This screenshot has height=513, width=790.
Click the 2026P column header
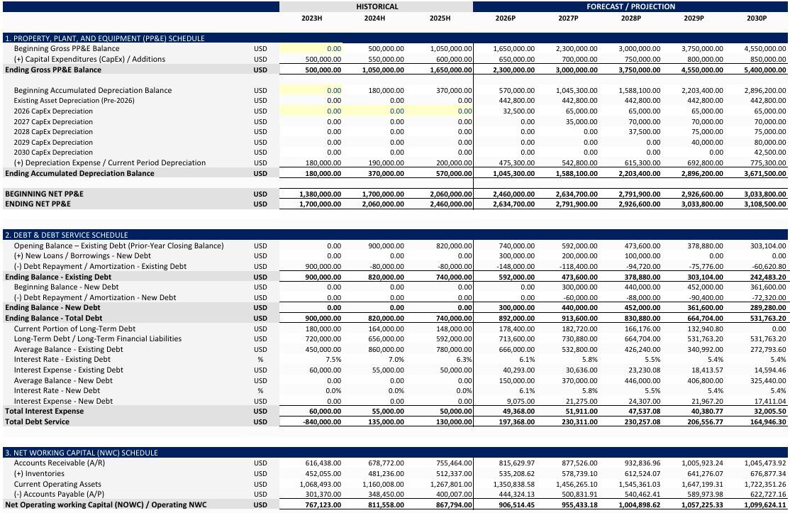click(506, 18)
